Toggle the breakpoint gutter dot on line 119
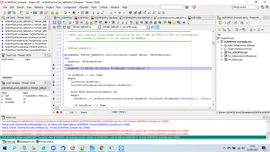This screenshot has height=152, width=270. (54, 82)
